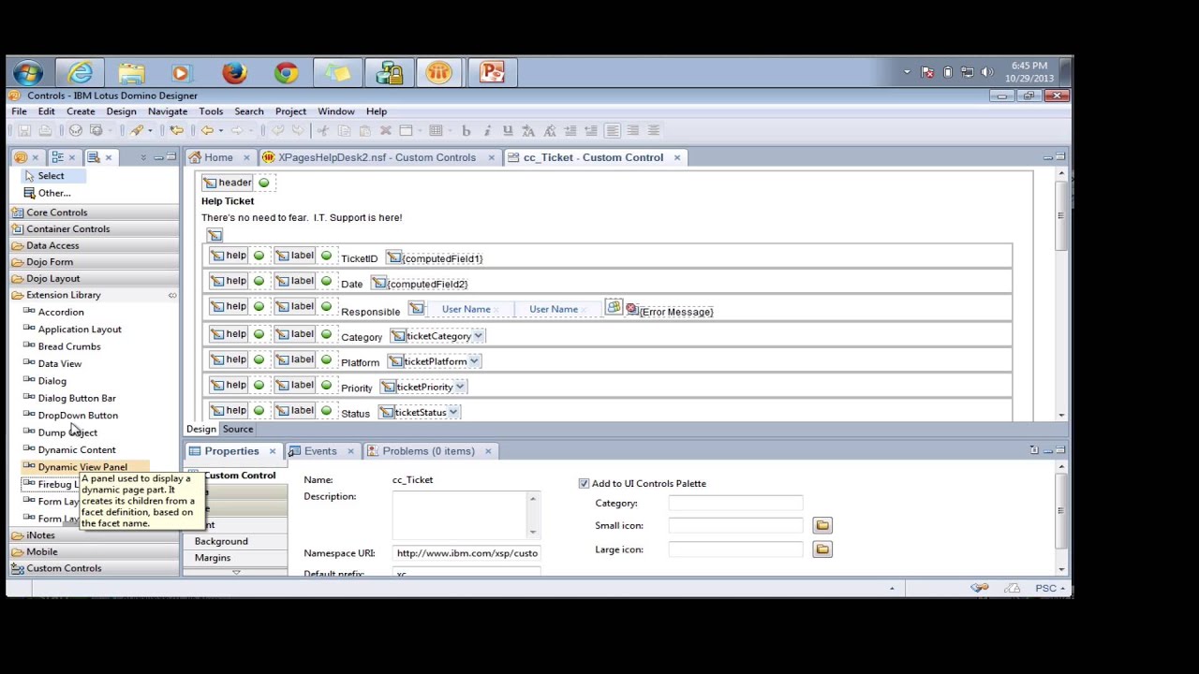Select Bread Crumbs control in palette

(x=69, y=346)
